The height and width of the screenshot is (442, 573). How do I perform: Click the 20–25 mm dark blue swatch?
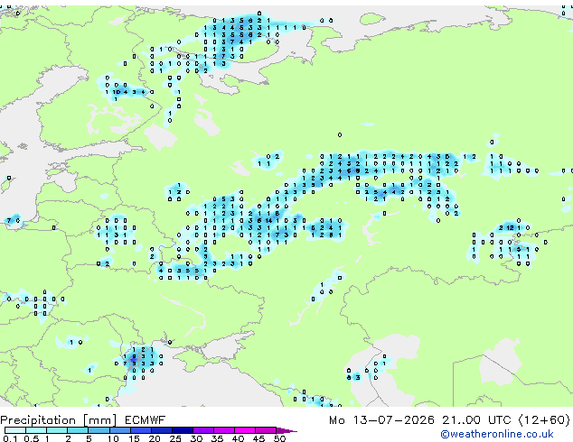point(162,430)
